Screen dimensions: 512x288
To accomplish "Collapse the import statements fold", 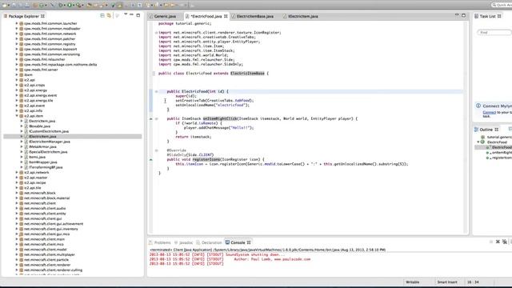I will click(x=156, y=33).
